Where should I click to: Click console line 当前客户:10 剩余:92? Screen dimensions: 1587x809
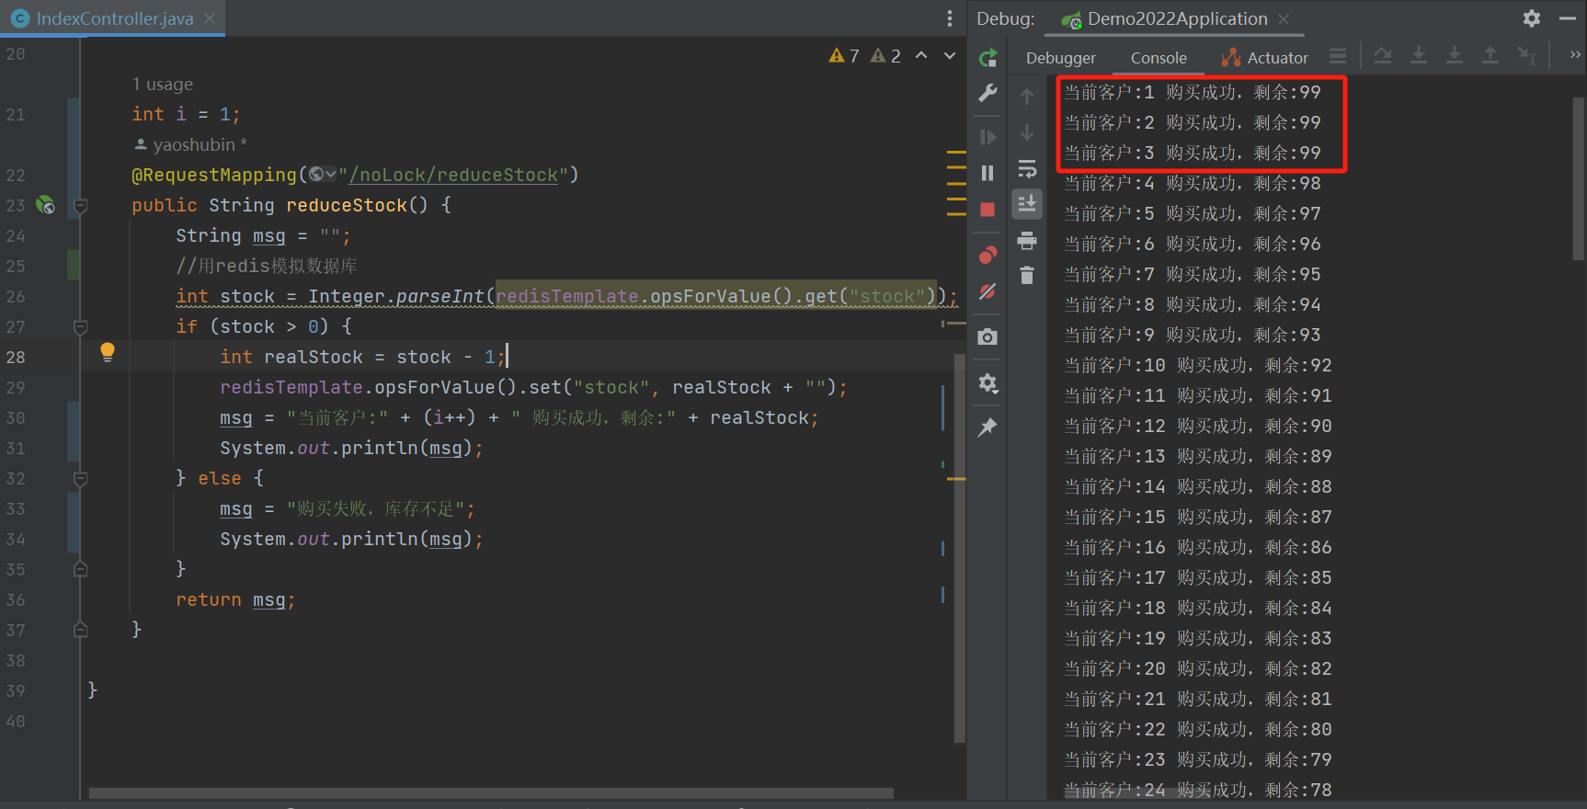point(1198,366)
